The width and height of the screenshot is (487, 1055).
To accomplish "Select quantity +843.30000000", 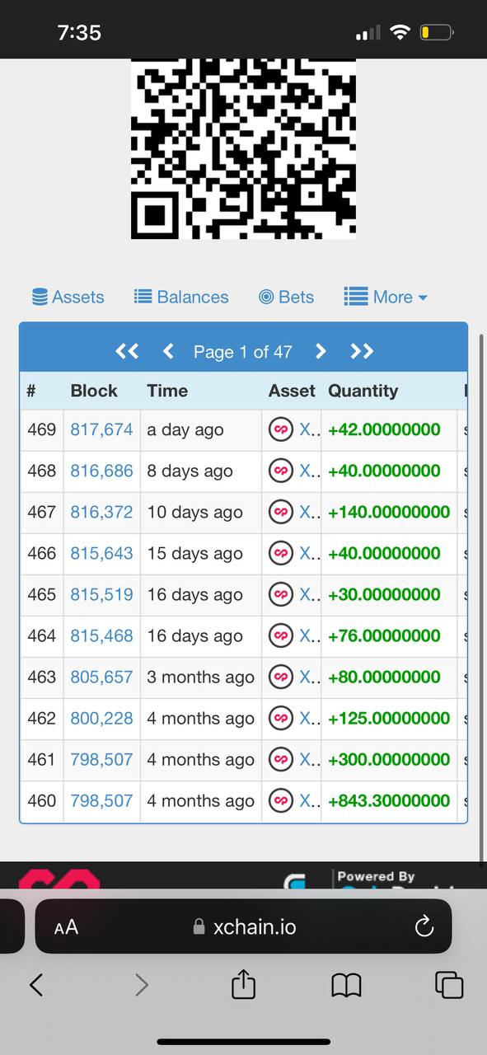I will click(x=389, y=800).
